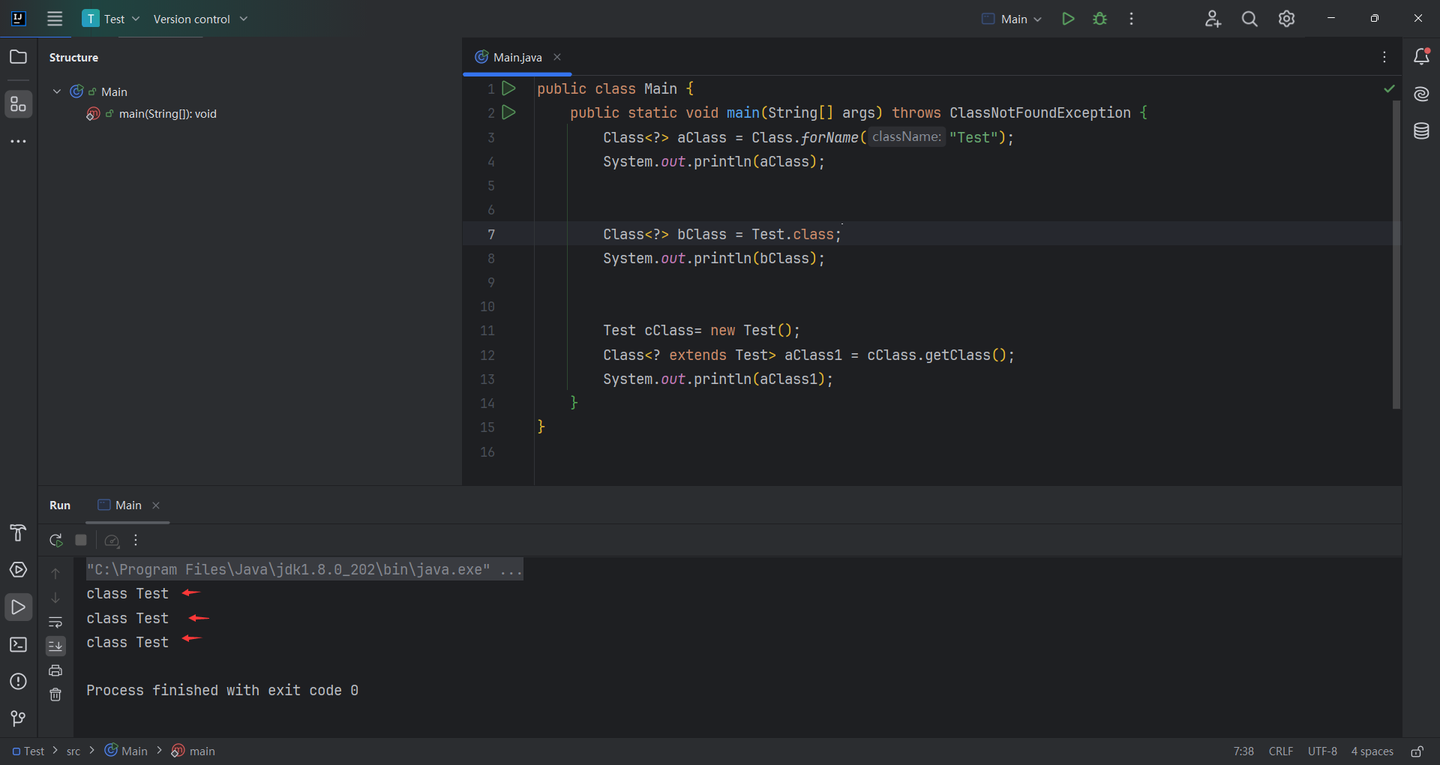
Task: Click the run profiler icon in the Run toolbar
Action: (x=112, y=540)
